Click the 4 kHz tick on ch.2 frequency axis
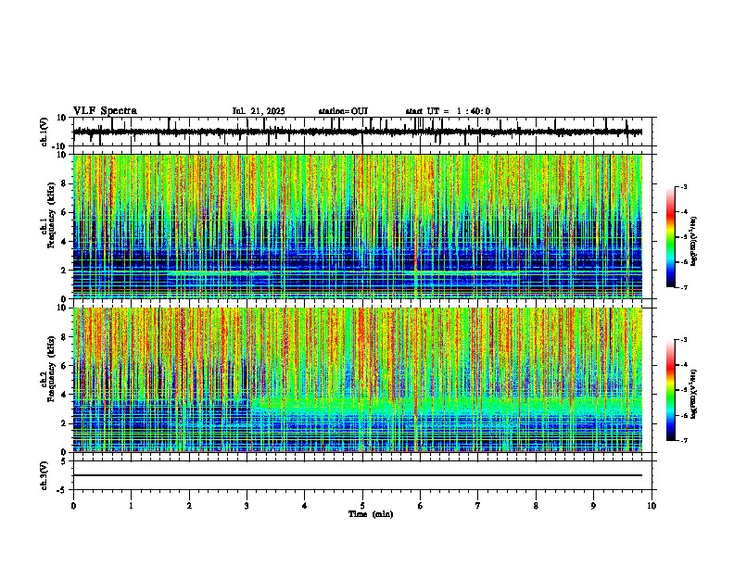This screenshot has width=734, height=567. pyautogui.click(x=64, y=395)
